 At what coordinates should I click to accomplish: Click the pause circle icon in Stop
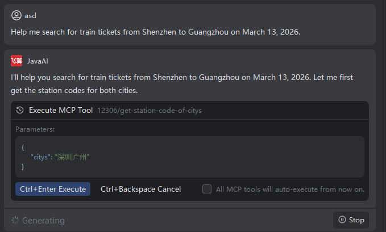342,220
